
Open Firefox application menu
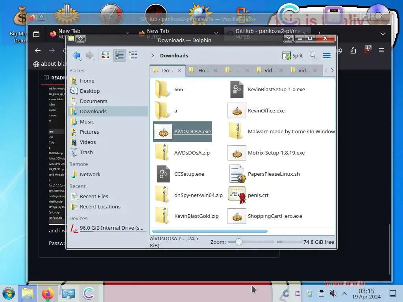pyautogui.click(x=381, y=51)
